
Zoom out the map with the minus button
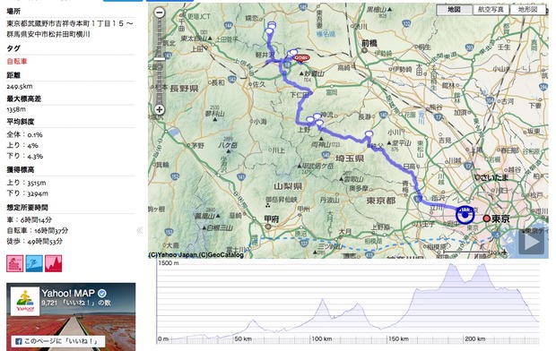coord(160,13)
